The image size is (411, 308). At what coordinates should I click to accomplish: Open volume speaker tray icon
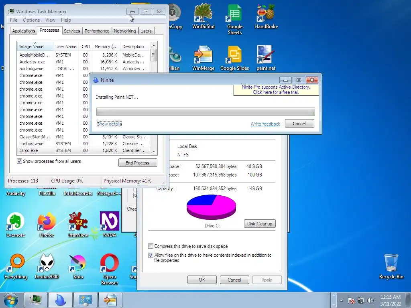pyautogui.click(x=370, y=300)
